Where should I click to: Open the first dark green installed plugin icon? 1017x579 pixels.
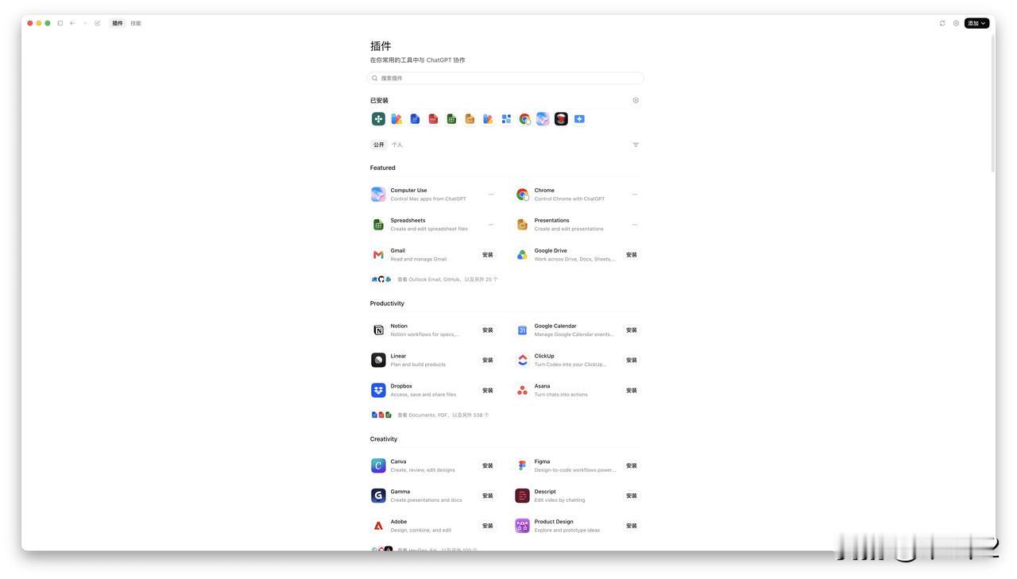pos(378,119)
